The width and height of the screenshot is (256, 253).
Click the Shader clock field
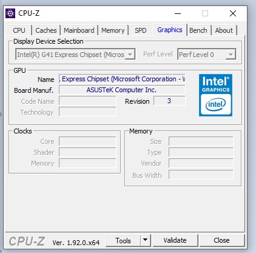click(x=87, y=152)
